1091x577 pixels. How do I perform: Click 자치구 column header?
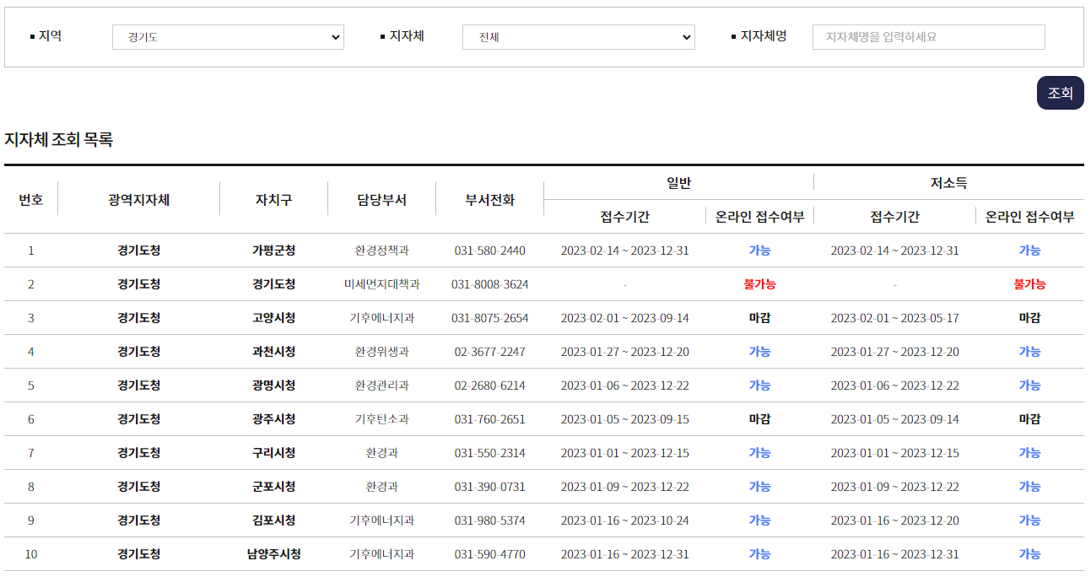click(273, 200)
